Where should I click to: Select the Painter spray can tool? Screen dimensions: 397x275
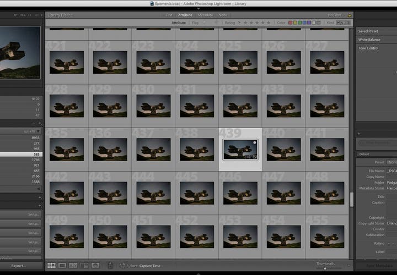point(110,266)
